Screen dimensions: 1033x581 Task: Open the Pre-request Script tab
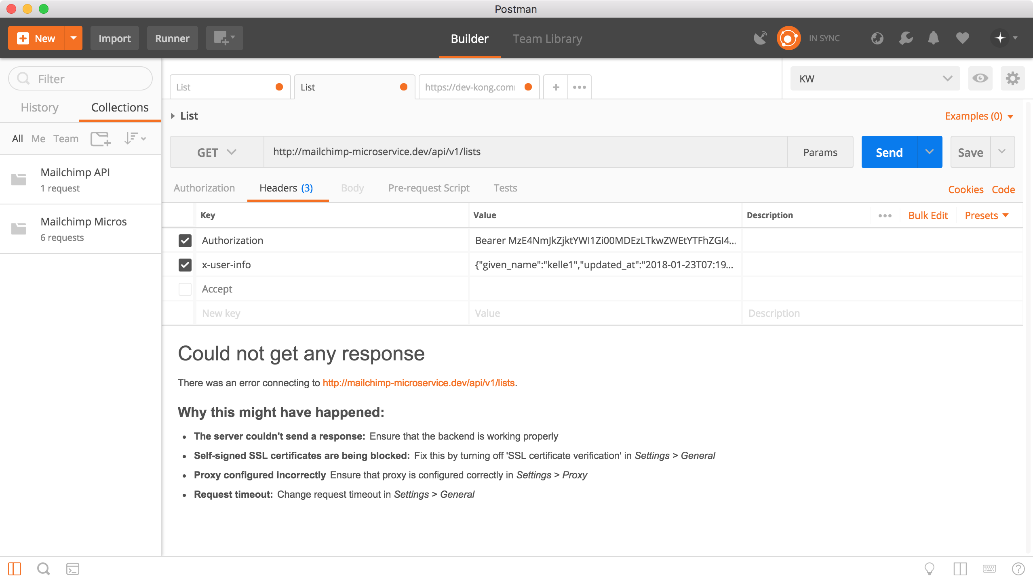click(x=428, y=188)
